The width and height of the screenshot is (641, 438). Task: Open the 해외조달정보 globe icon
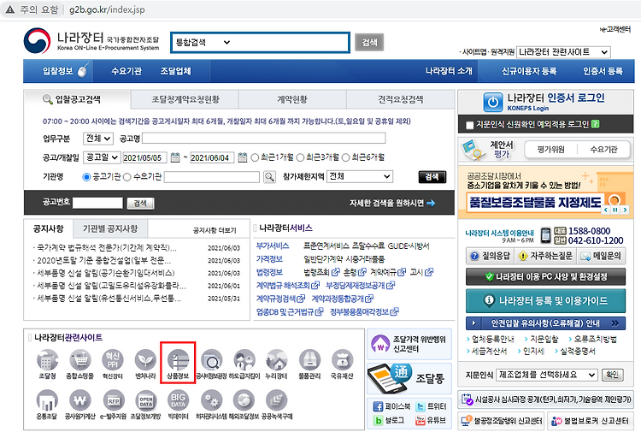coord(244,400)
